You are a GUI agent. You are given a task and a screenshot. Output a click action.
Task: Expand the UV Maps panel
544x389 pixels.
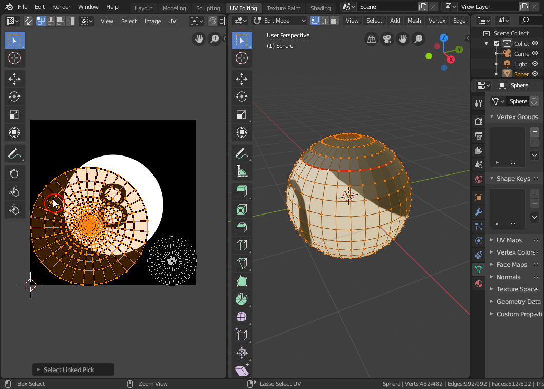492,240
